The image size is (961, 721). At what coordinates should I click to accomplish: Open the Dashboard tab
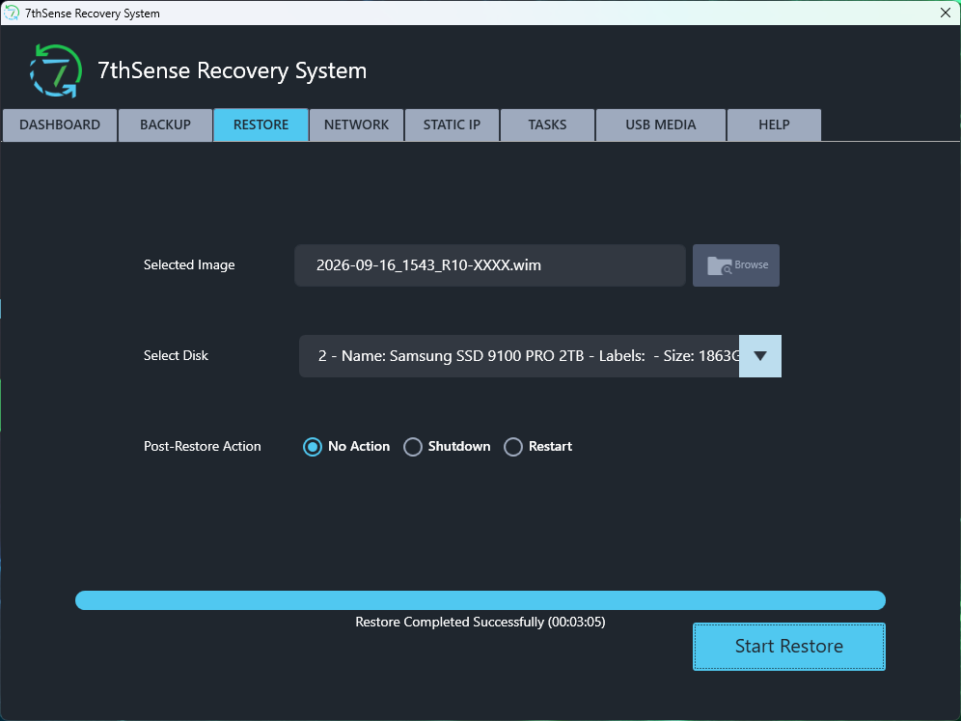(60, 125)
